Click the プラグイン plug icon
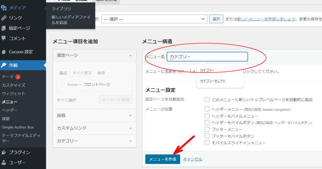The image size is (322, 169). [4, 152]
